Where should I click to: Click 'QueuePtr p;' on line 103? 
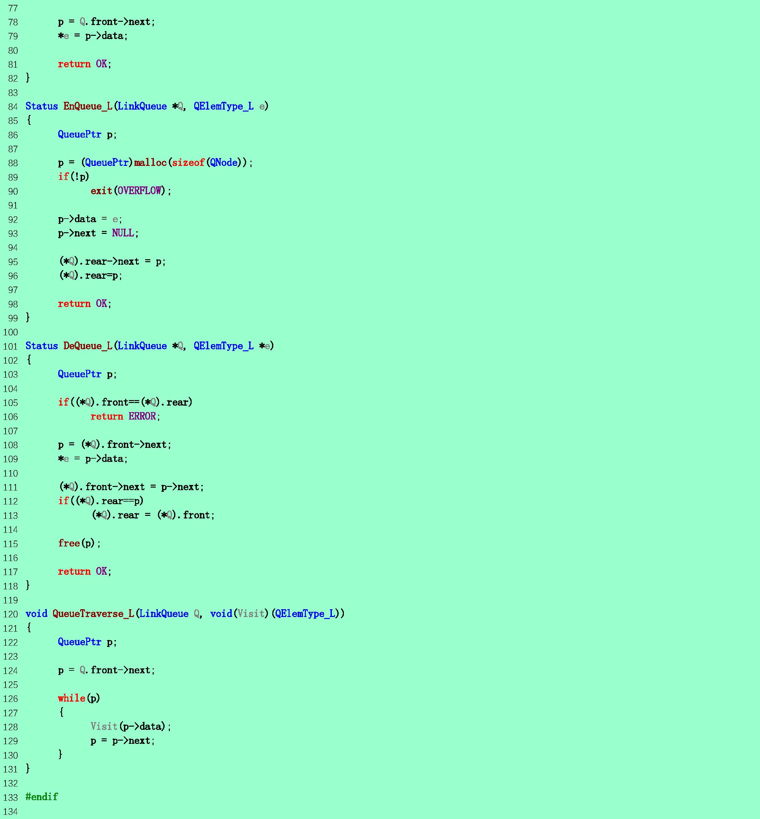(88, 374)
